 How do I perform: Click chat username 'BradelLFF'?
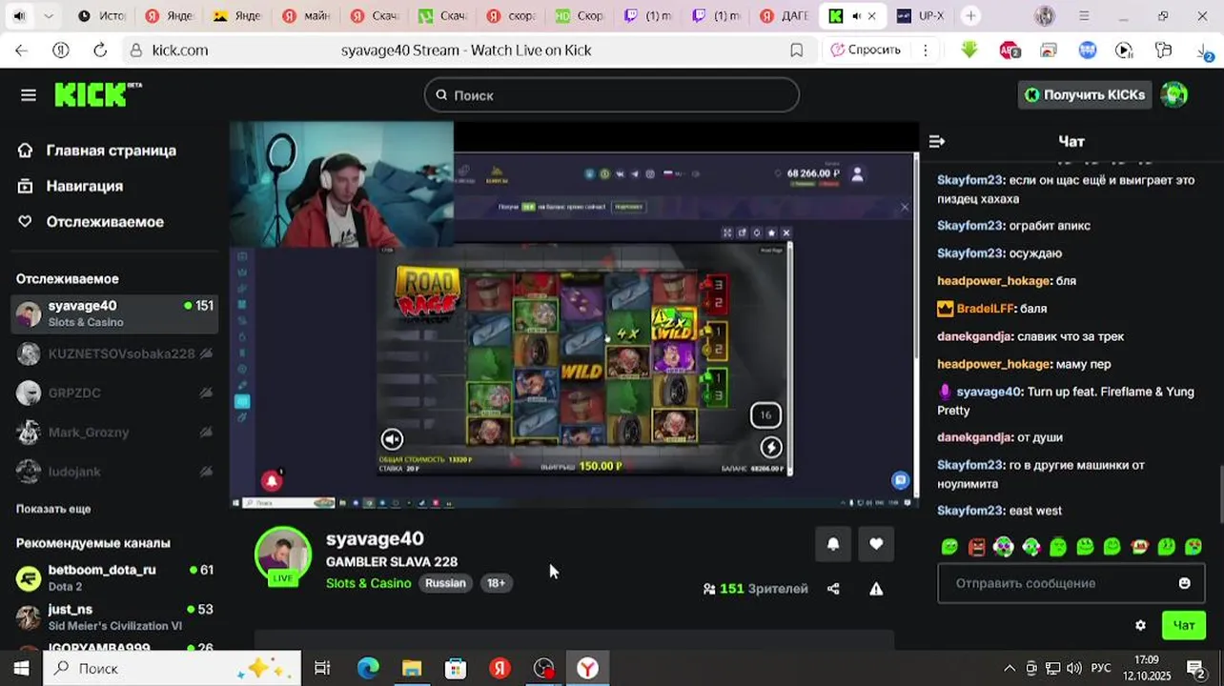[985, 309]
